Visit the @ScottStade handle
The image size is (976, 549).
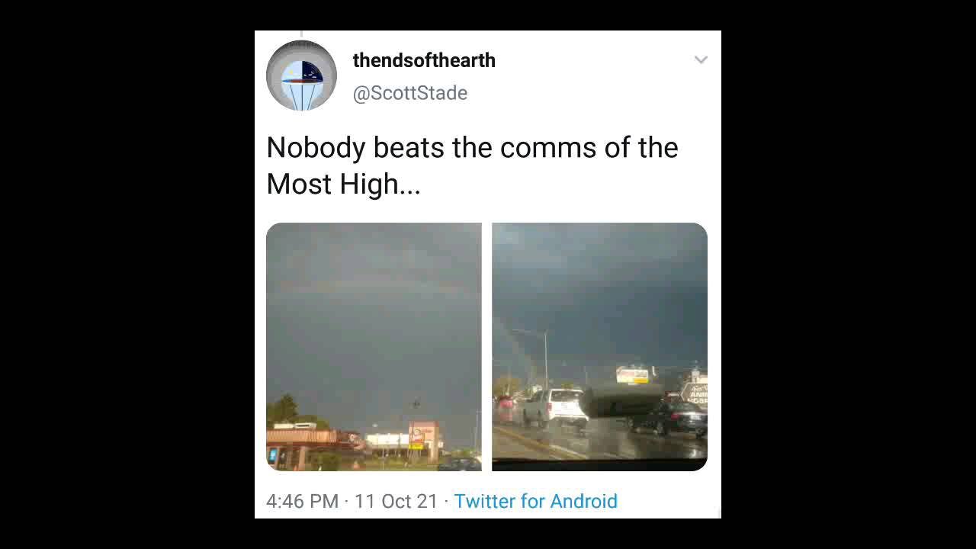[410, 93]
